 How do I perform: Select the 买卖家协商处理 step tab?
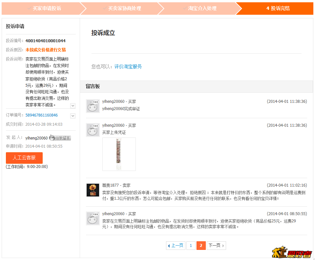pos(122,9)
